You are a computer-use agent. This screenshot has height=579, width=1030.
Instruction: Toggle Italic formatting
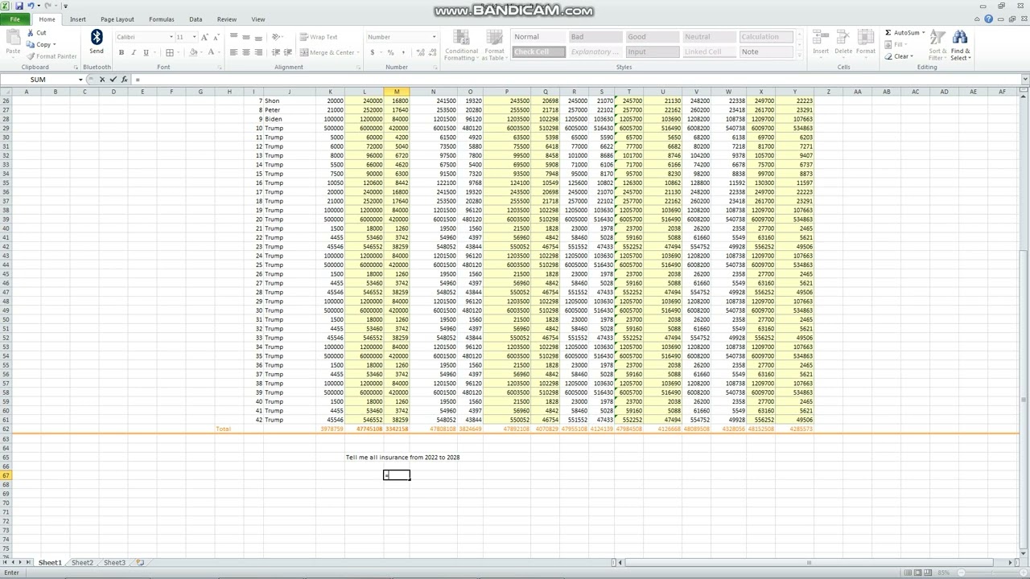click(134, 52)
